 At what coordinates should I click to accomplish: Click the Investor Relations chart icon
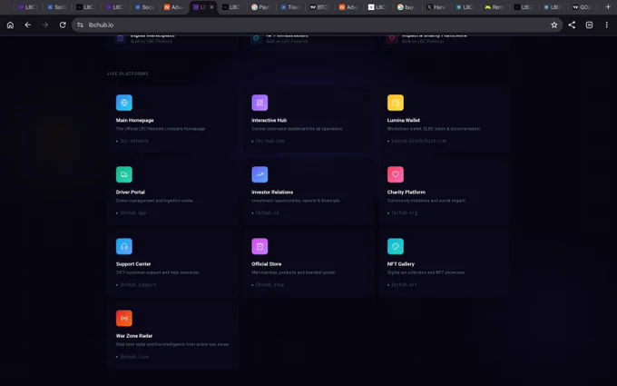tap(260, 174)
